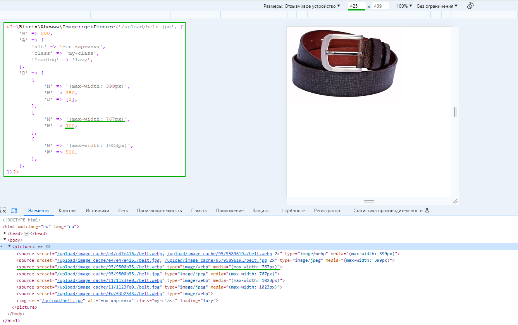Open the Без ограничения throttling dropdown
The width and height of the screenshot is (518, 325).
click(x=437, y=6)
